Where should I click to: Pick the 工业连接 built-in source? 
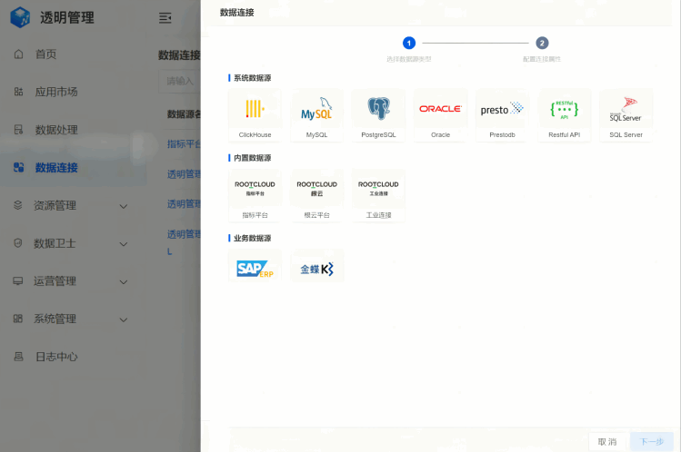[378, 190]
